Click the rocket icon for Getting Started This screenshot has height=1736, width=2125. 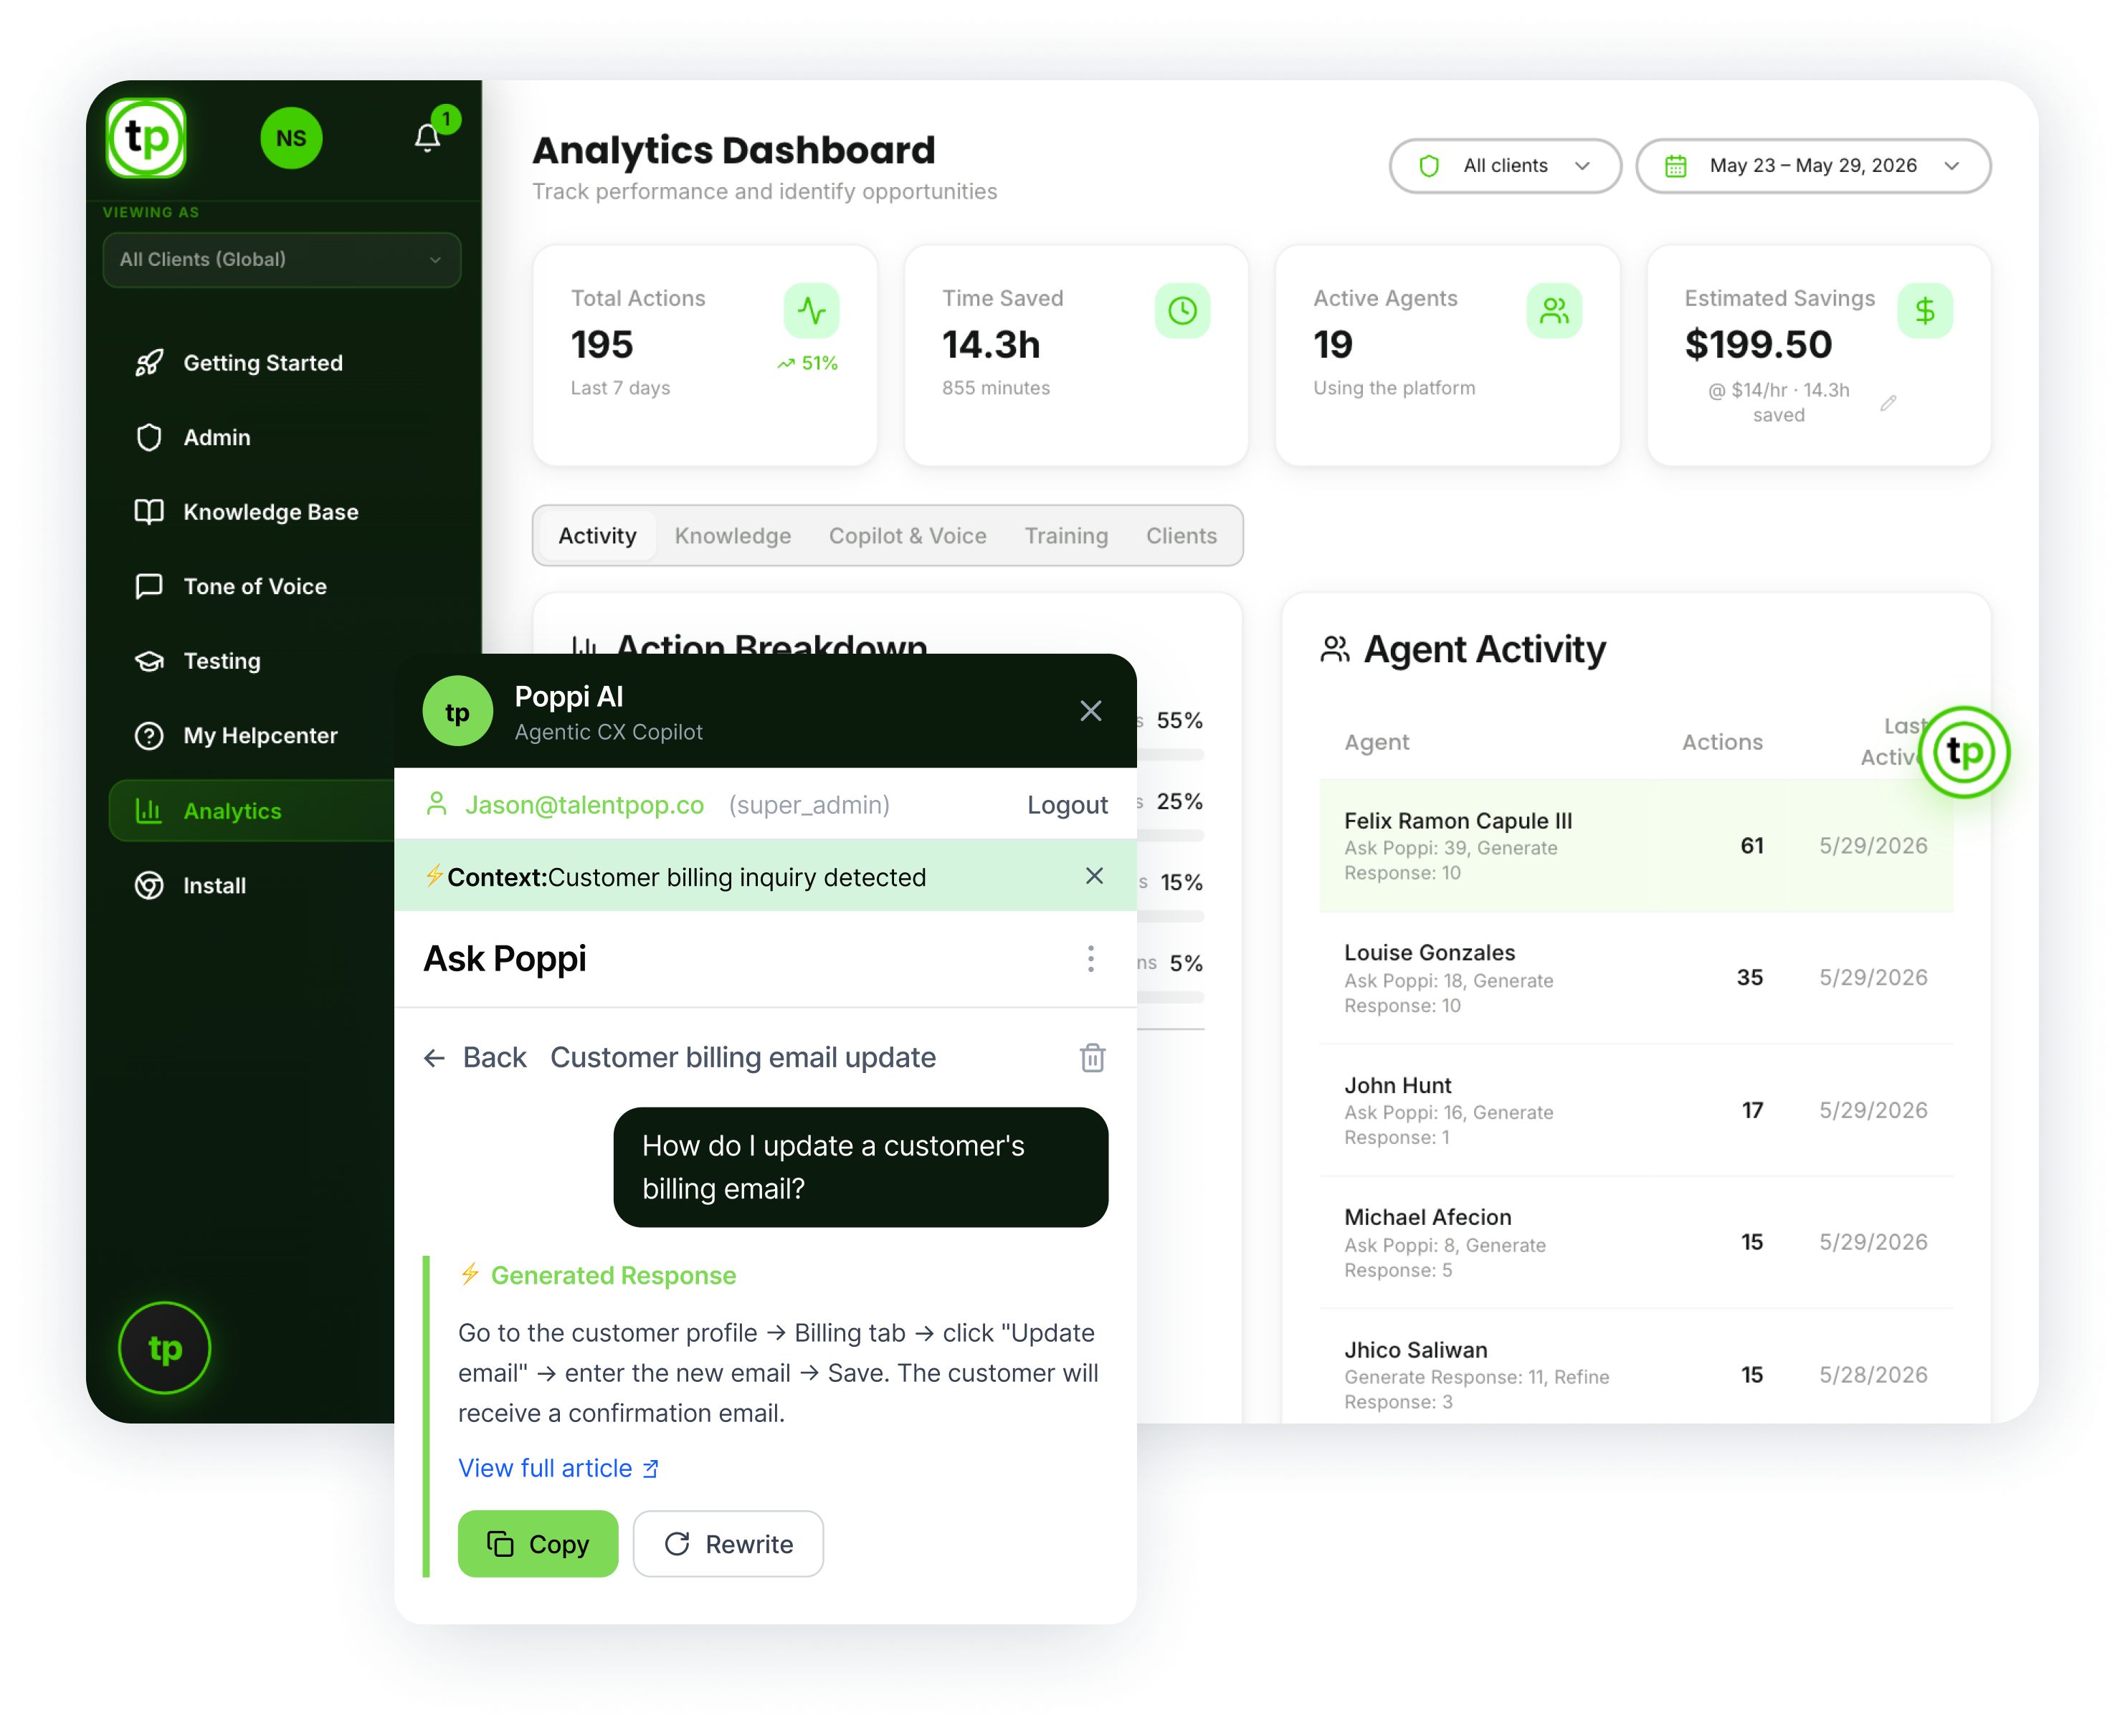(149, 363)
